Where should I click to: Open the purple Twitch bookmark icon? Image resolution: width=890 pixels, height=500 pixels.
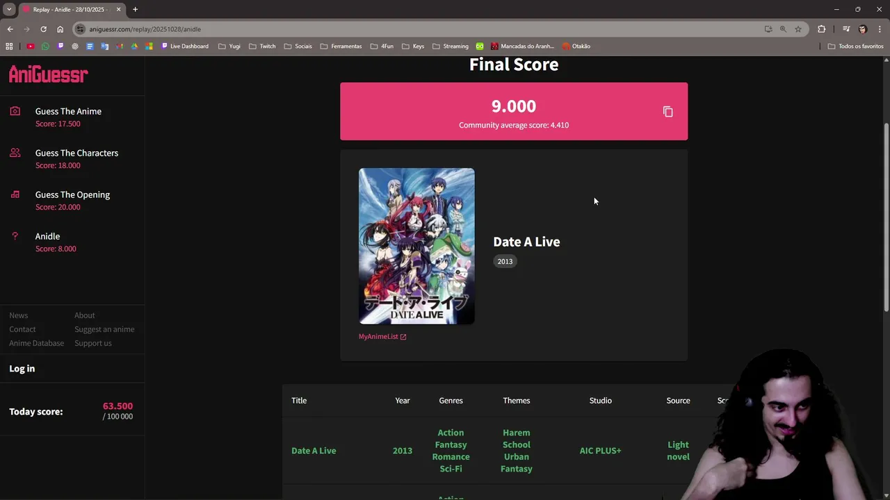click(60, 46)
